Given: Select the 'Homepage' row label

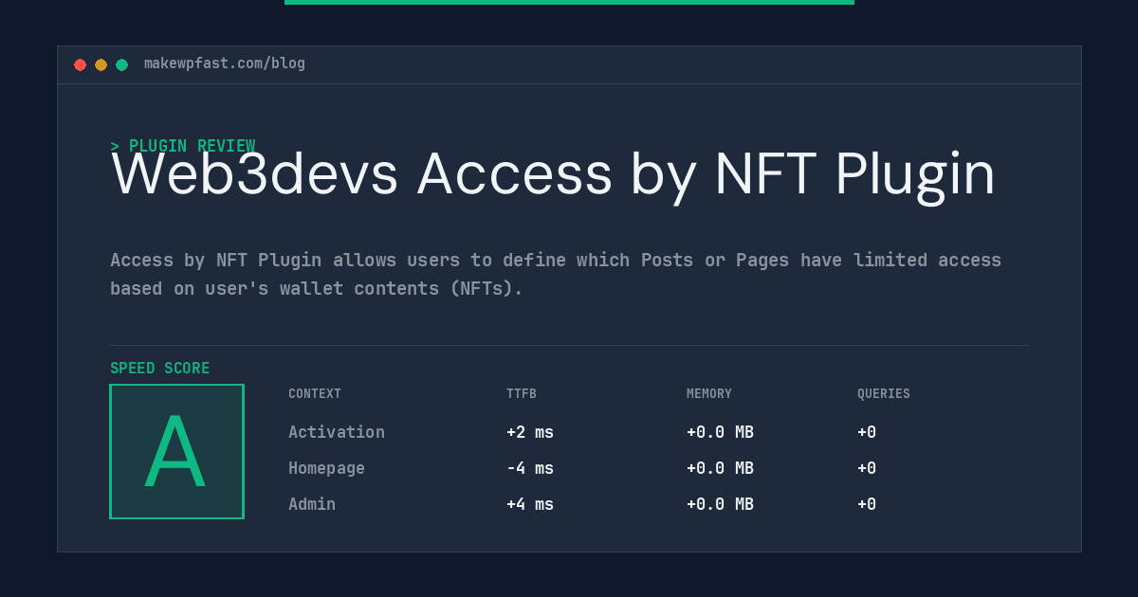Looking at the screenshot, I should [x=326, y=468].
